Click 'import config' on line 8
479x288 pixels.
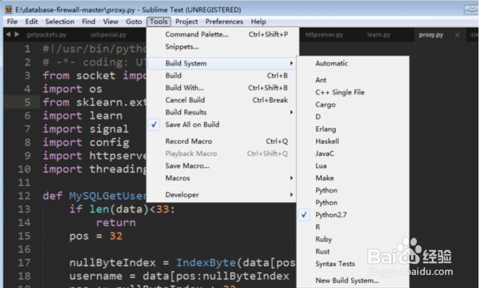coord(86,143)
